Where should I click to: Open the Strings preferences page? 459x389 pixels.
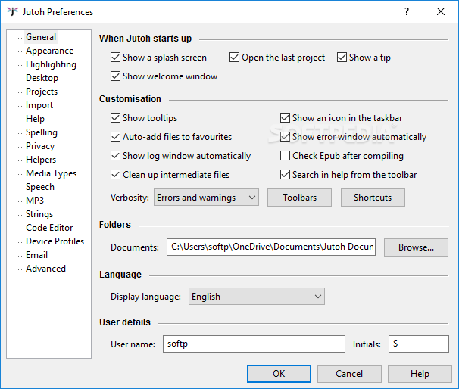(x=39, y=214)
